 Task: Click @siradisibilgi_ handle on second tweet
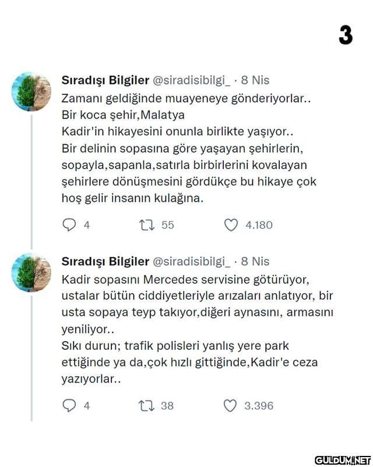191,261
